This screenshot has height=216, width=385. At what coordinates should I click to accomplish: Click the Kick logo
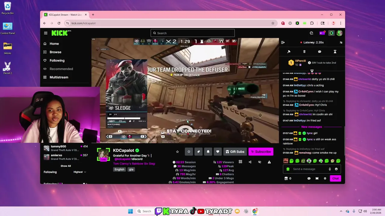coord(61,33)
